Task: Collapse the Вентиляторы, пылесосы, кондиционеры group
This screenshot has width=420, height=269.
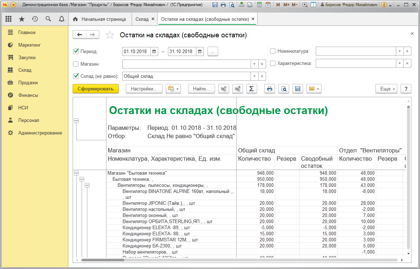Action: click(x=87, y=185)
